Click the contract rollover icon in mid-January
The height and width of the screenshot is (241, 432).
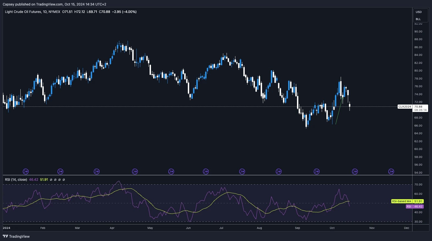pos(26,171)
